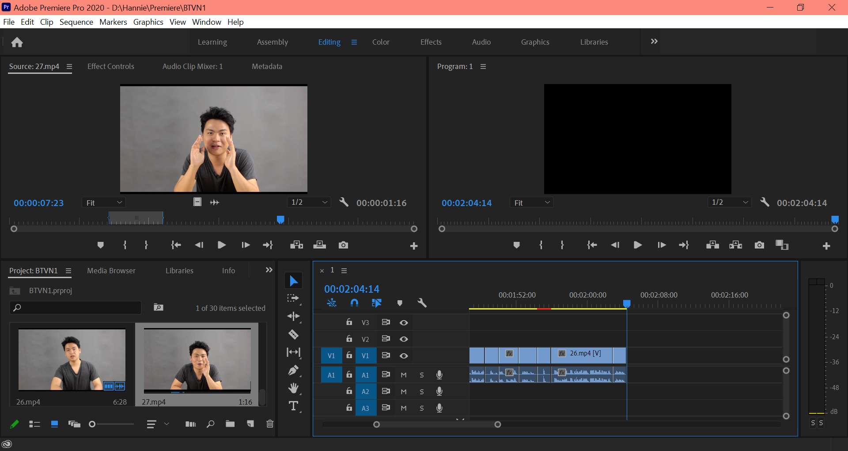Open Program monitor wrench settings

coord(765,203)
